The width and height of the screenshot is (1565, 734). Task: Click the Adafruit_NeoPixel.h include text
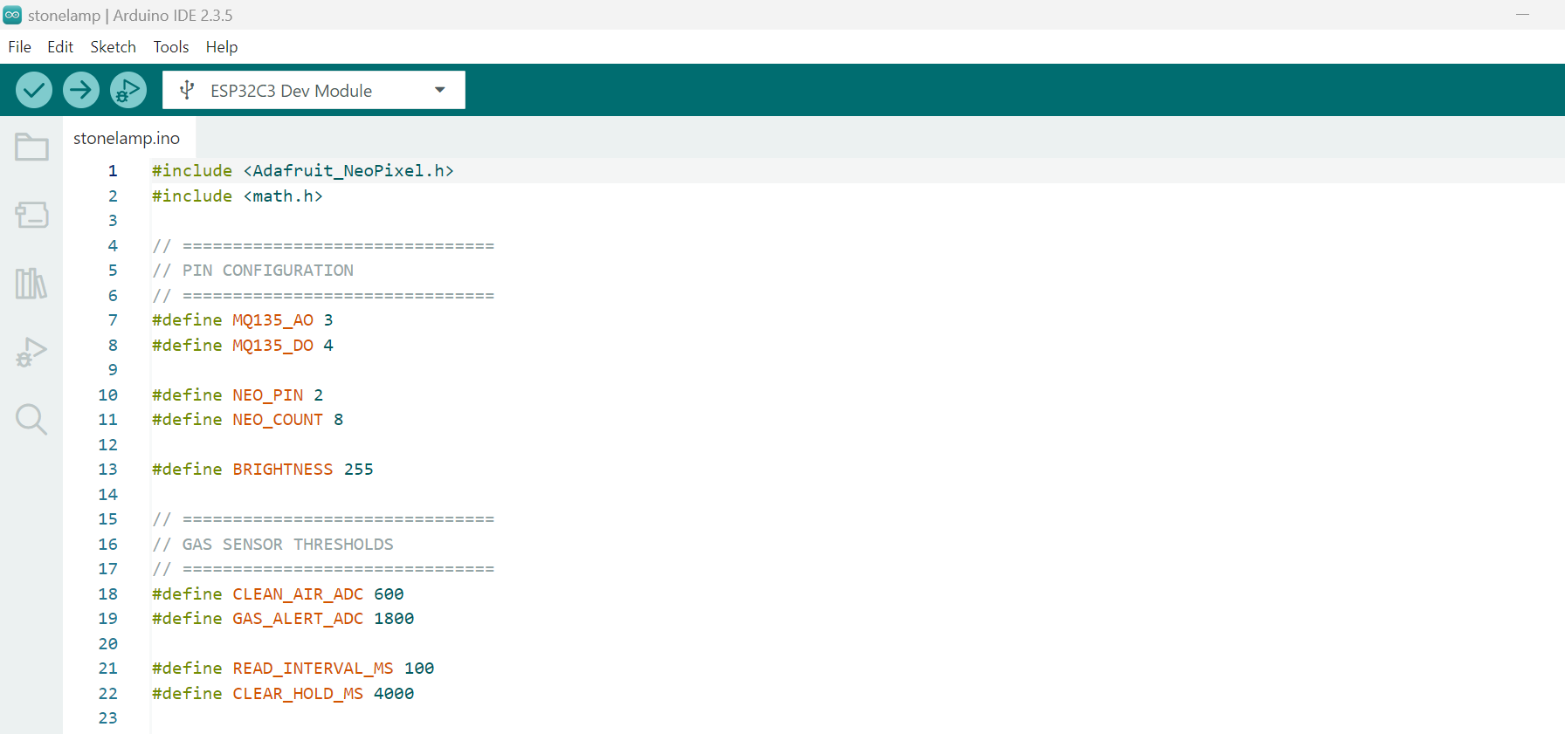[x=348, y=171]
